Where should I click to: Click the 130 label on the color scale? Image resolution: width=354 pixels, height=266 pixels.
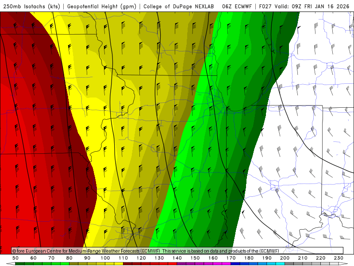tap(159, 258)
